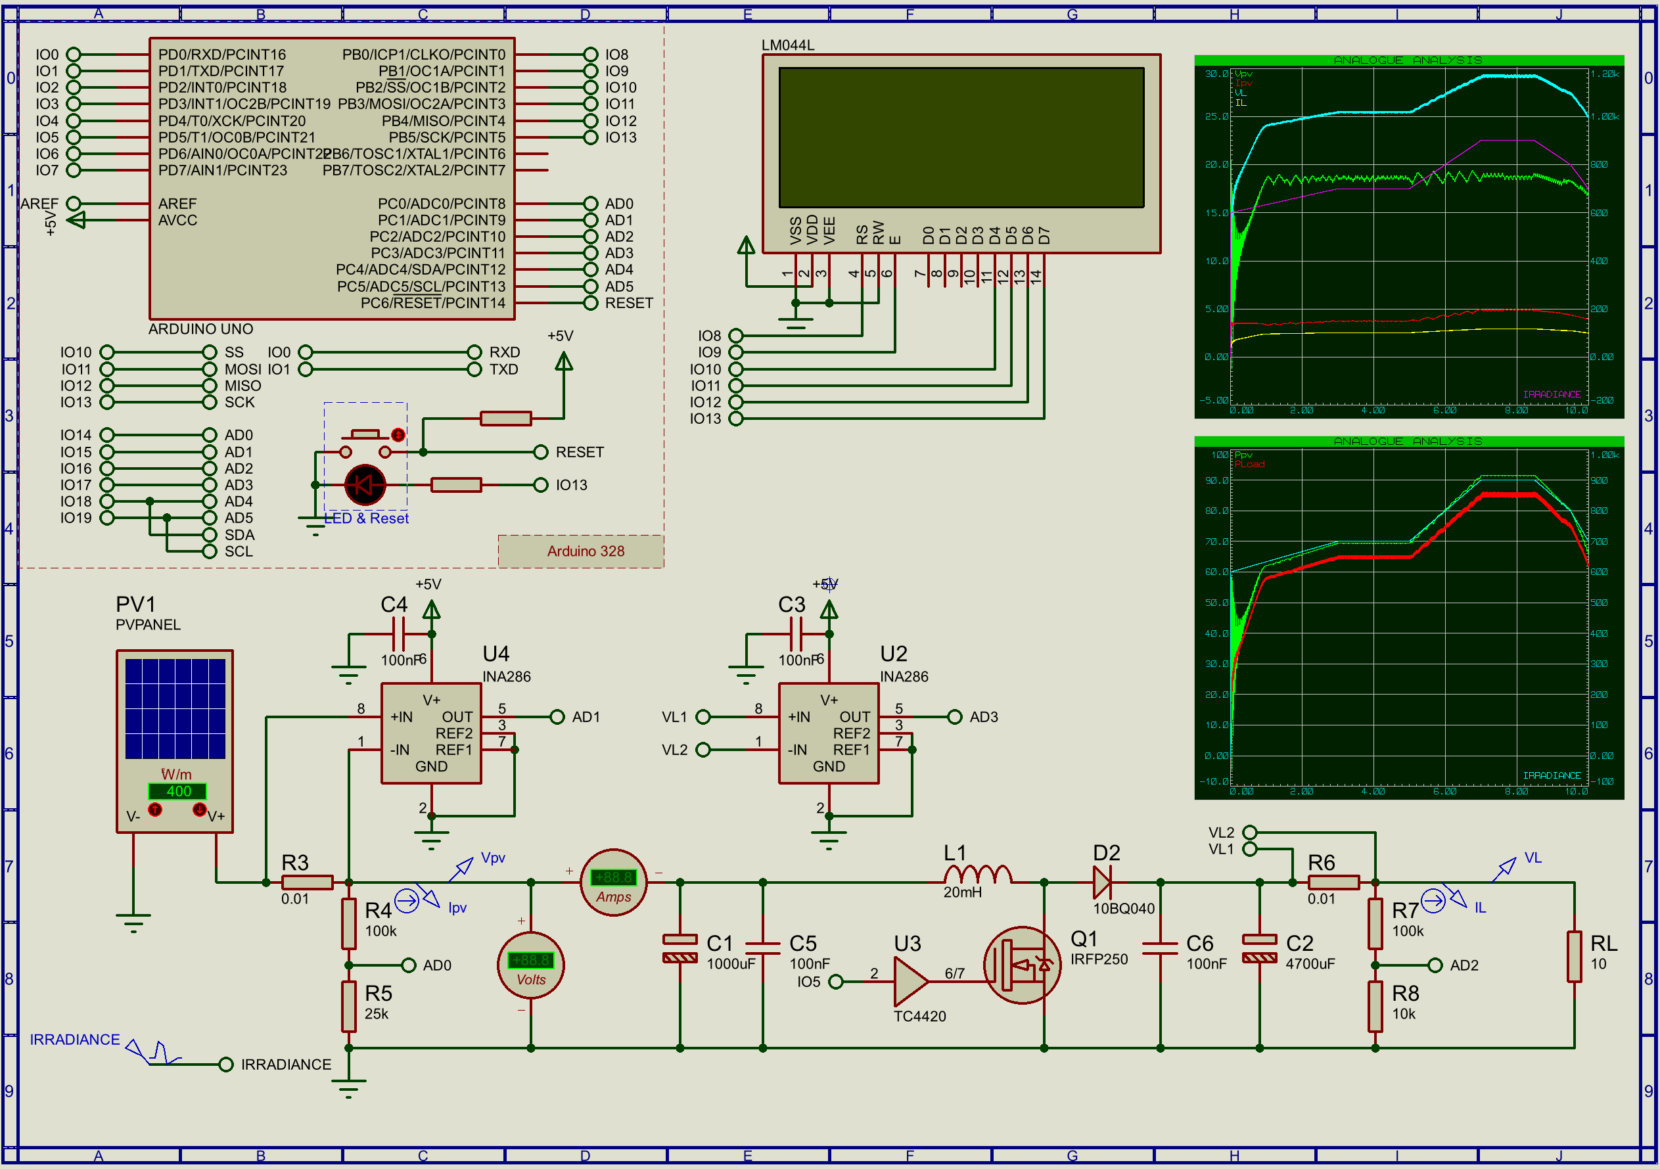1660x1169 pixels.
Task: Click the LED inside the LED & Reset block
Action: tap(365, 485)
